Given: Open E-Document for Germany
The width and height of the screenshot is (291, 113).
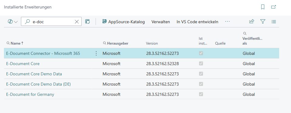Looking at the screenshot, I should 30,94.
